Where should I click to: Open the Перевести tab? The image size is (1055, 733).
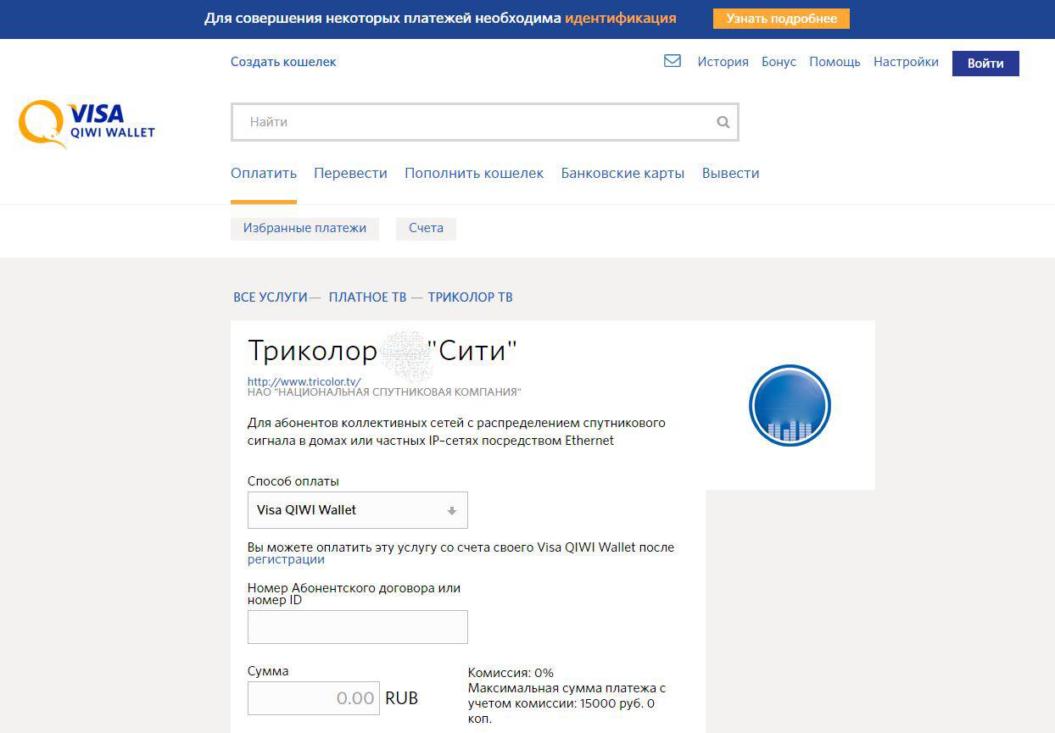350,173
